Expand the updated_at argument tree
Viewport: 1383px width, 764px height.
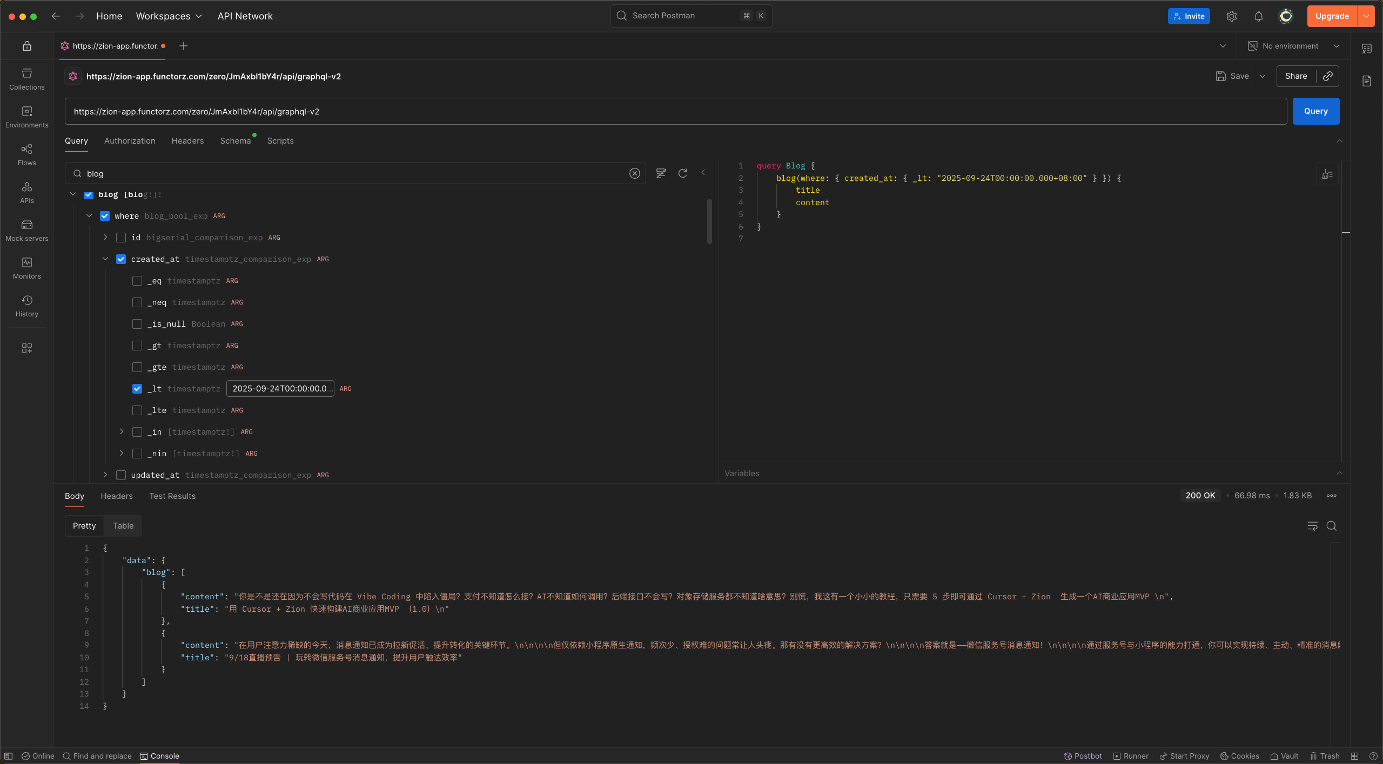pos(105,475)
